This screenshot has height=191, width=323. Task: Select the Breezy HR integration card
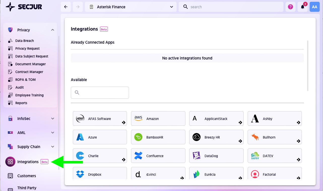pyautogui.click(x=216, y=137)
